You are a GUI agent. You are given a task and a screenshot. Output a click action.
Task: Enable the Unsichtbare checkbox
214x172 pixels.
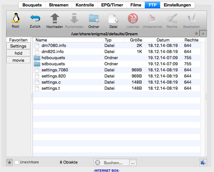pos(17,162)
